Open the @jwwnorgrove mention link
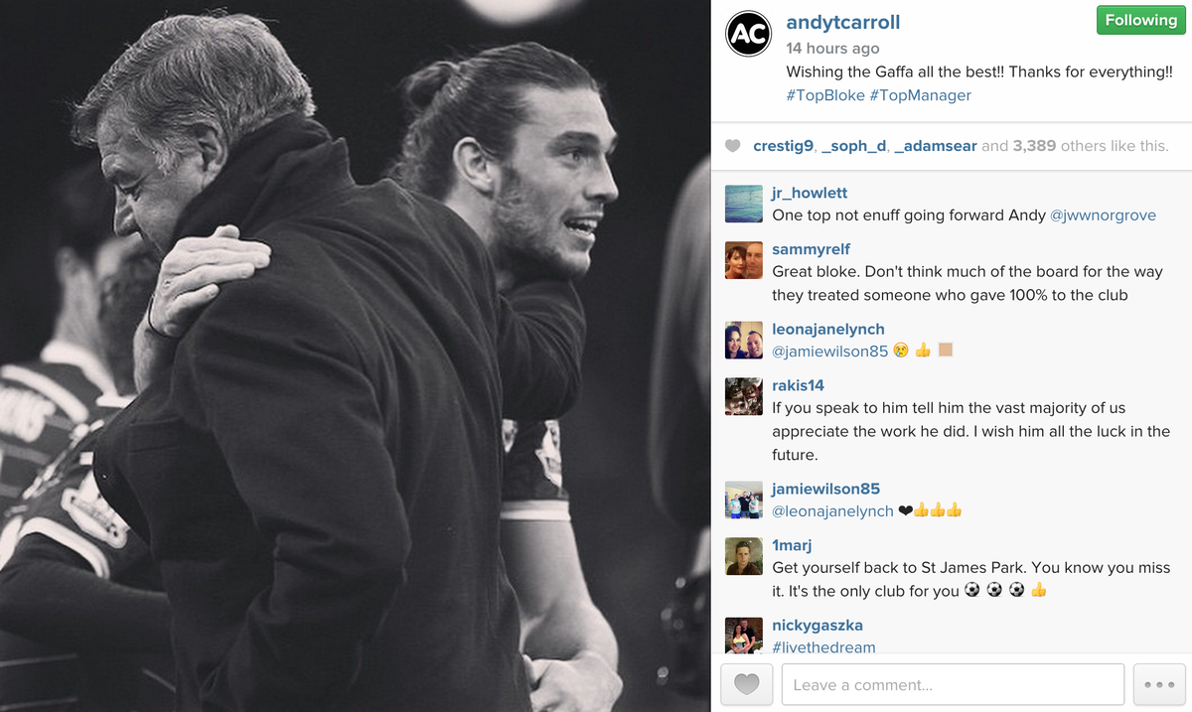This screenshot has height=712, width=1192. point(1103,214)
